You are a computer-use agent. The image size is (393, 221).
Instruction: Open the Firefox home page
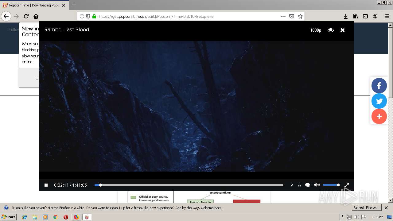click(x=36, y=16)
